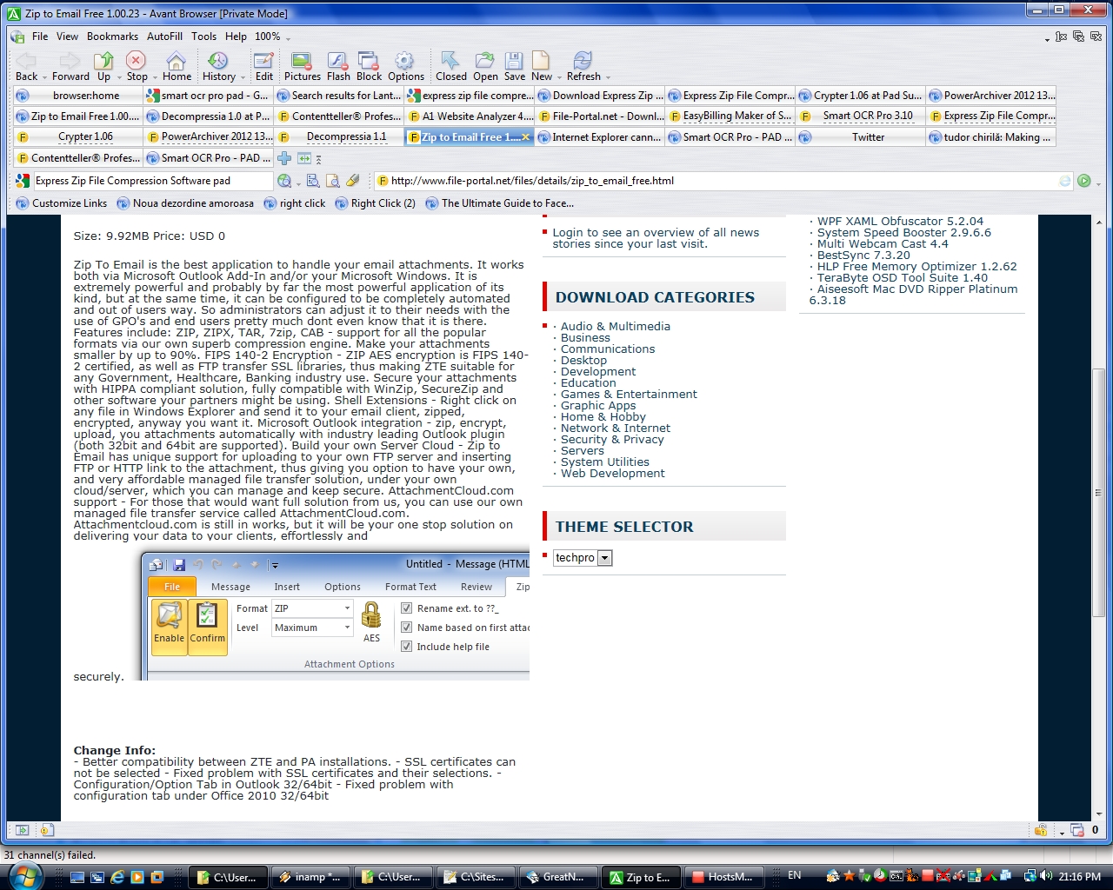Click Login to see news overview link

pos(656,238)
